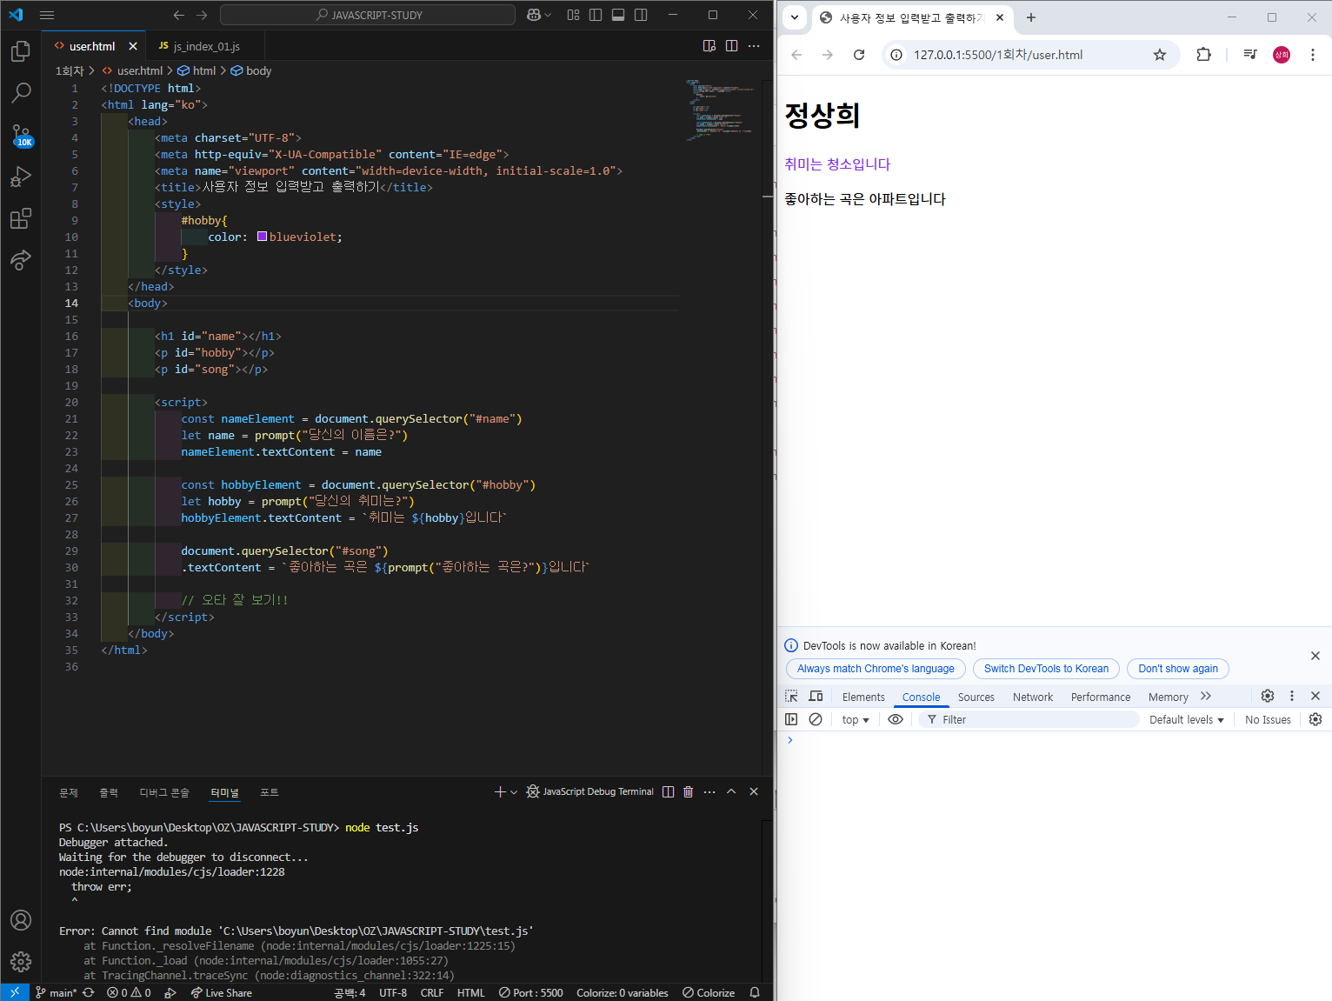The image size is (1332, 1001).
Task: Open Run and Debug view
Action: click(x=21, y=177)
